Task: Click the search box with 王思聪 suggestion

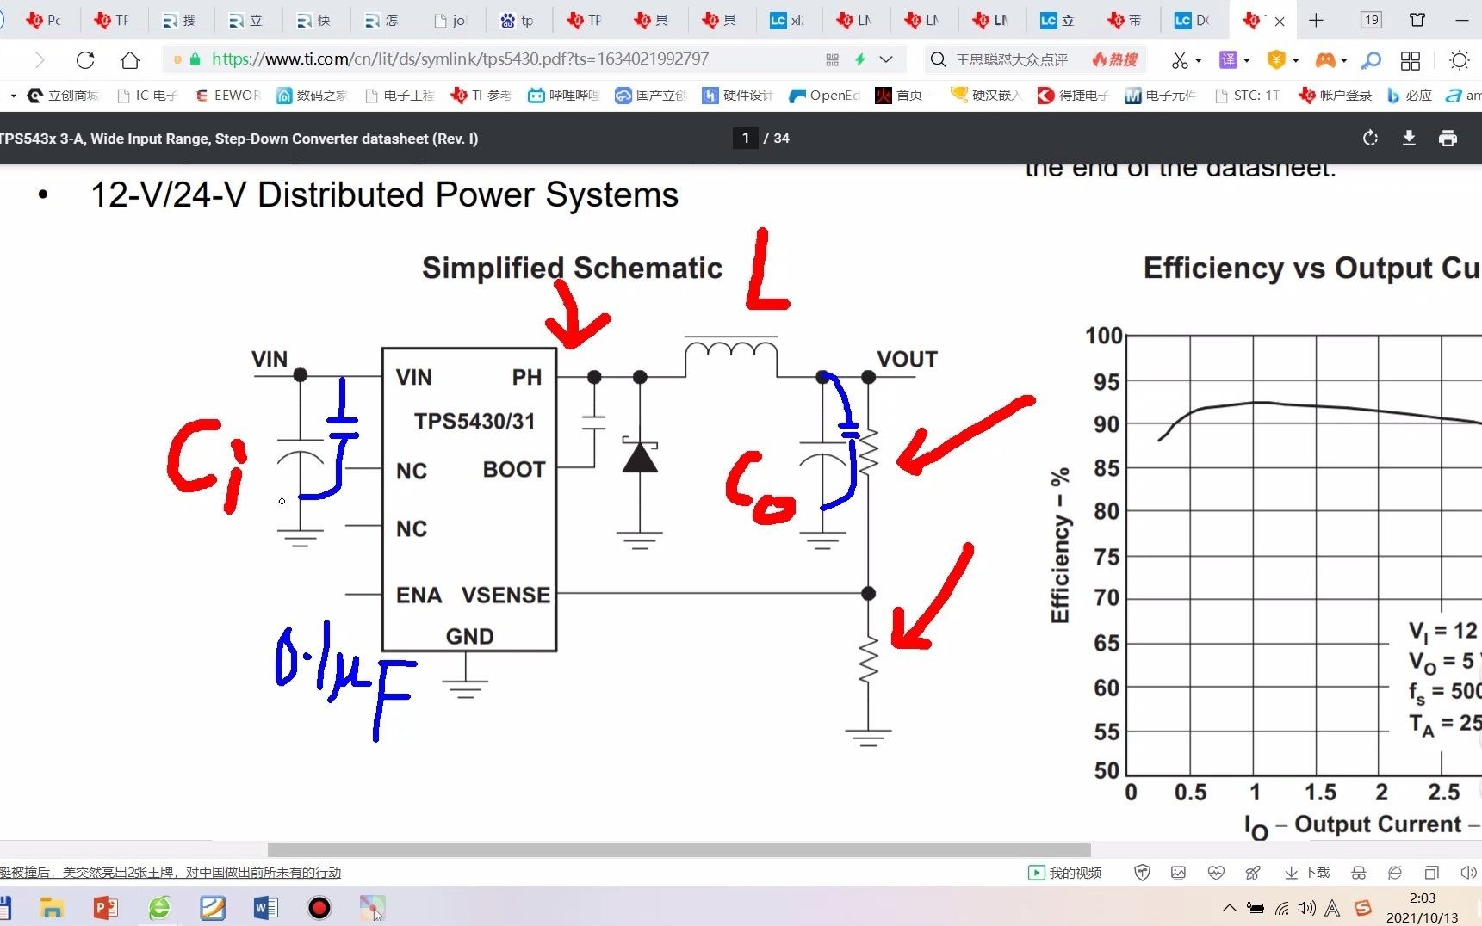Action: [x=1011, y=60]
